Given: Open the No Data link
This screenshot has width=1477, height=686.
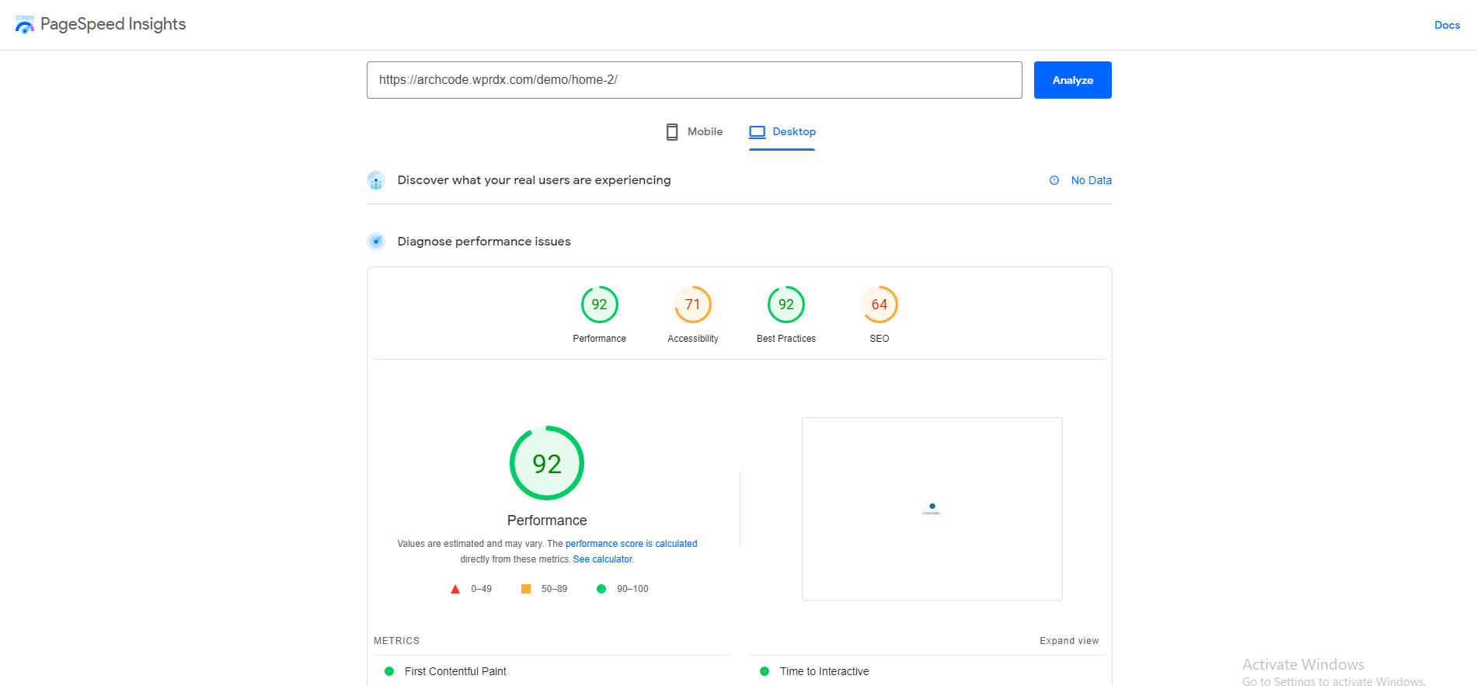Looking at the screenshot, I should pos(1091,180).
